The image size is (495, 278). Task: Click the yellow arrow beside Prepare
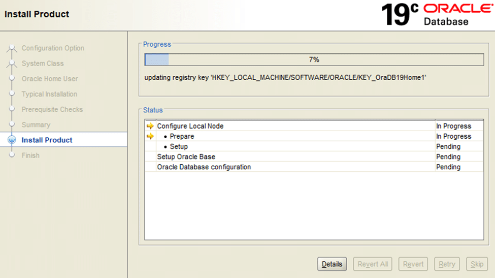tap(150, 136)
